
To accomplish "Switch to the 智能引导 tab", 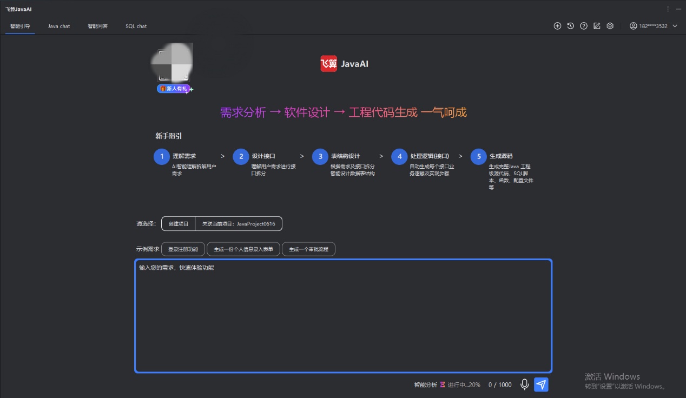I will [20, 26].
